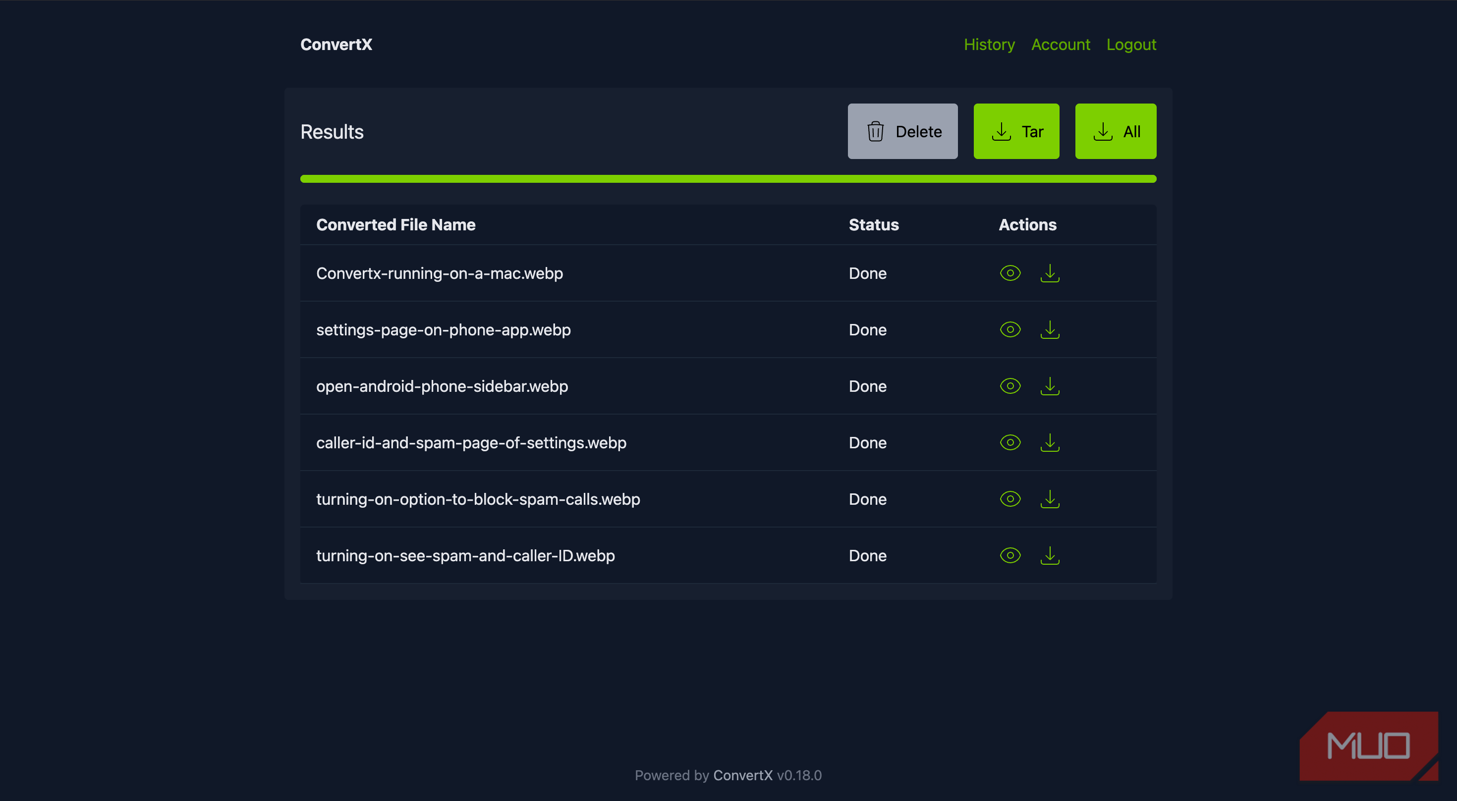The width and height of the screenshot is (1457, 801).
Task: Open ConvertX link in the footer
Action: (x=743, y=775)
